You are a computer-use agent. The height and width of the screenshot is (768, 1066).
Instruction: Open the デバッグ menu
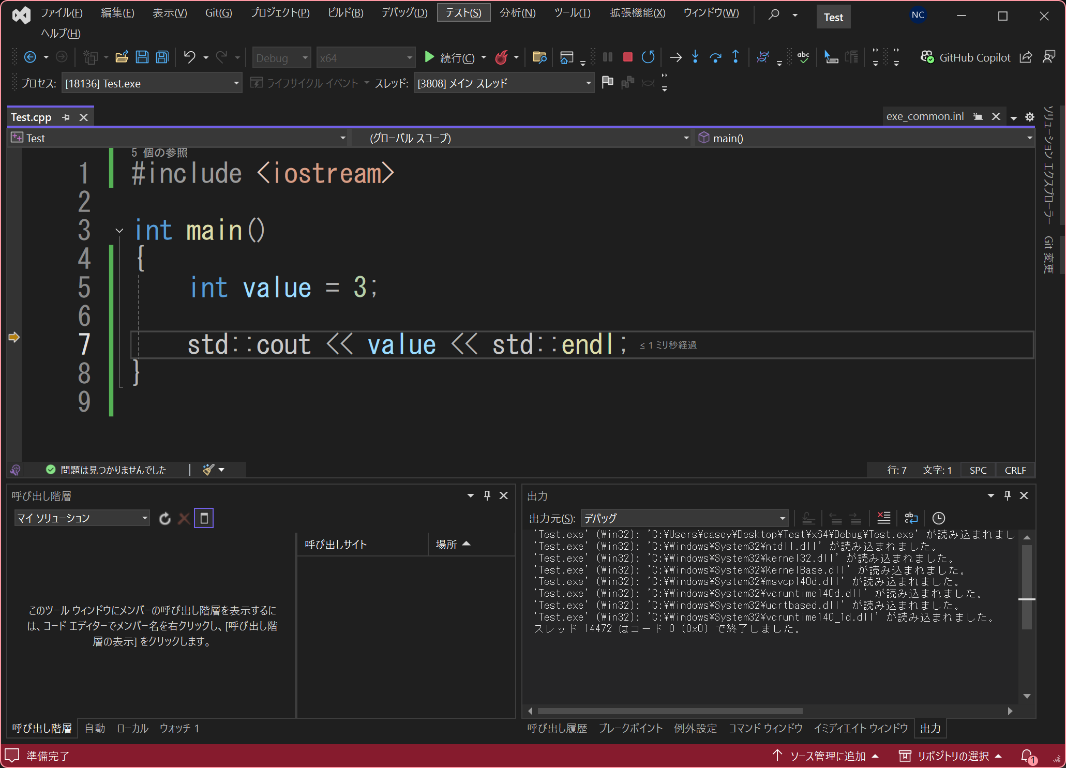404,13
